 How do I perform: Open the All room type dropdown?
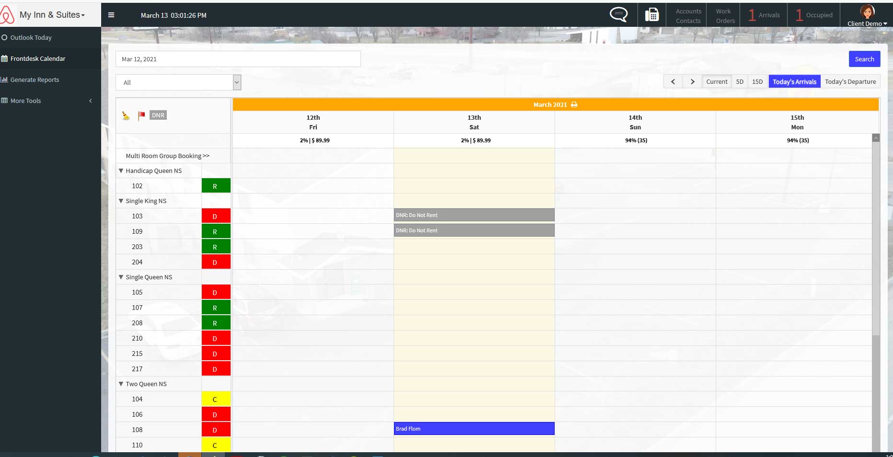click(x=178, y=82)
